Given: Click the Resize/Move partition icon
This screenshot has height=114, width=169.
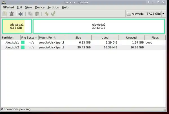Looking at the screenshot, I should 21,14.
